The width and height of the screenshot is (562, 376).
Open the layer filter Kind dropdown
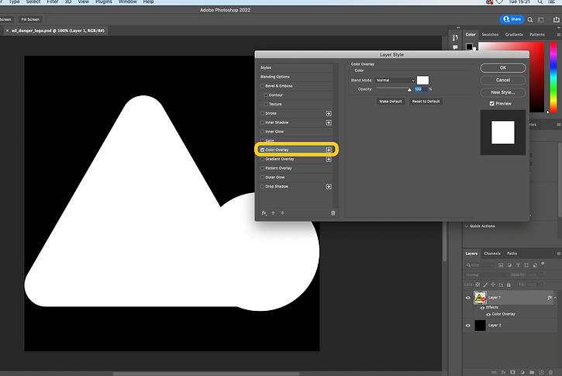(x=480, y=265)
